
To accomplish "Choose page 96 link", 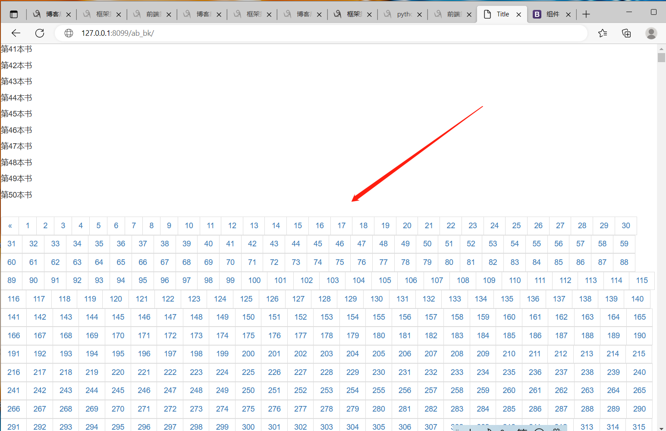I will (165, 280).
